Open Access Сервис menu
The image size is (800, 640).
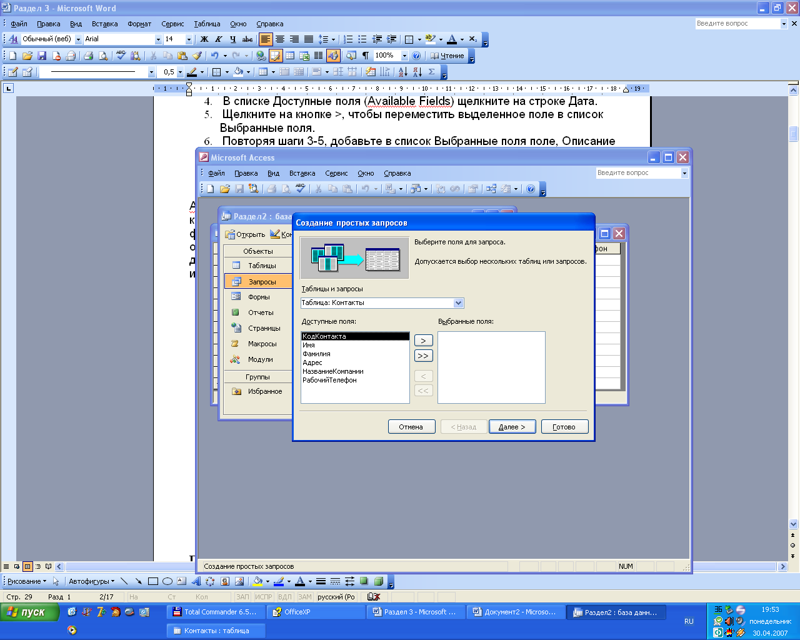pyautogui.click(x=336, y=173)
